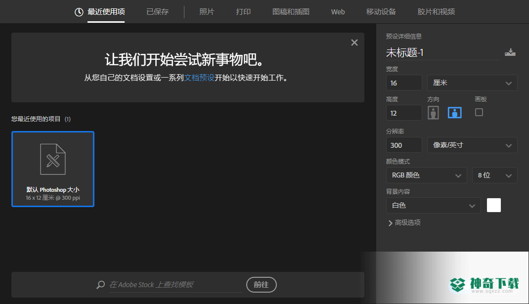
Task: Select landscape orientation icon
Action: click(454, 113)
